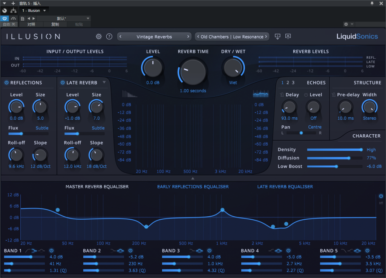Toggle the Reflections section power button
The image size is (386, 278).
(x=6, y=82)
